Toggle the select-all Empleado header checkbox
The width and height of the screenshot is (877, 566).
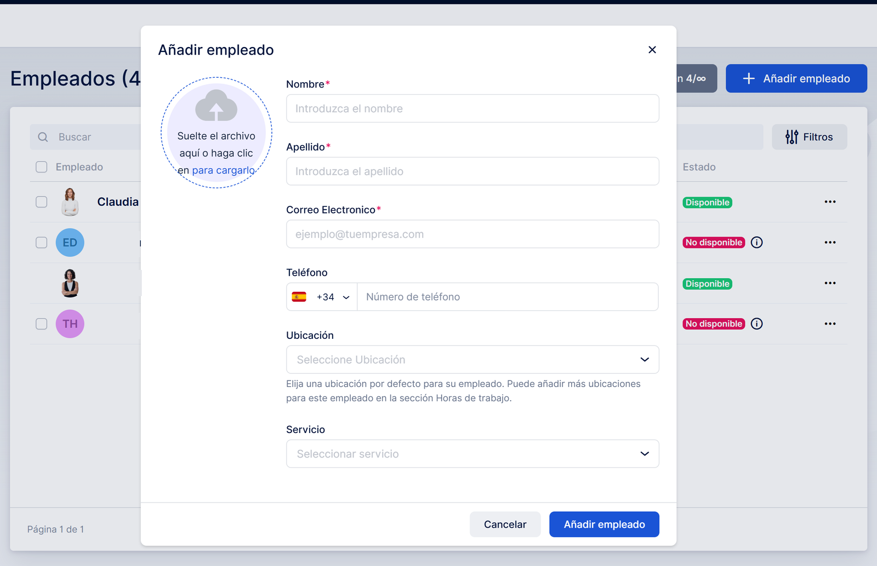[42, 167]
